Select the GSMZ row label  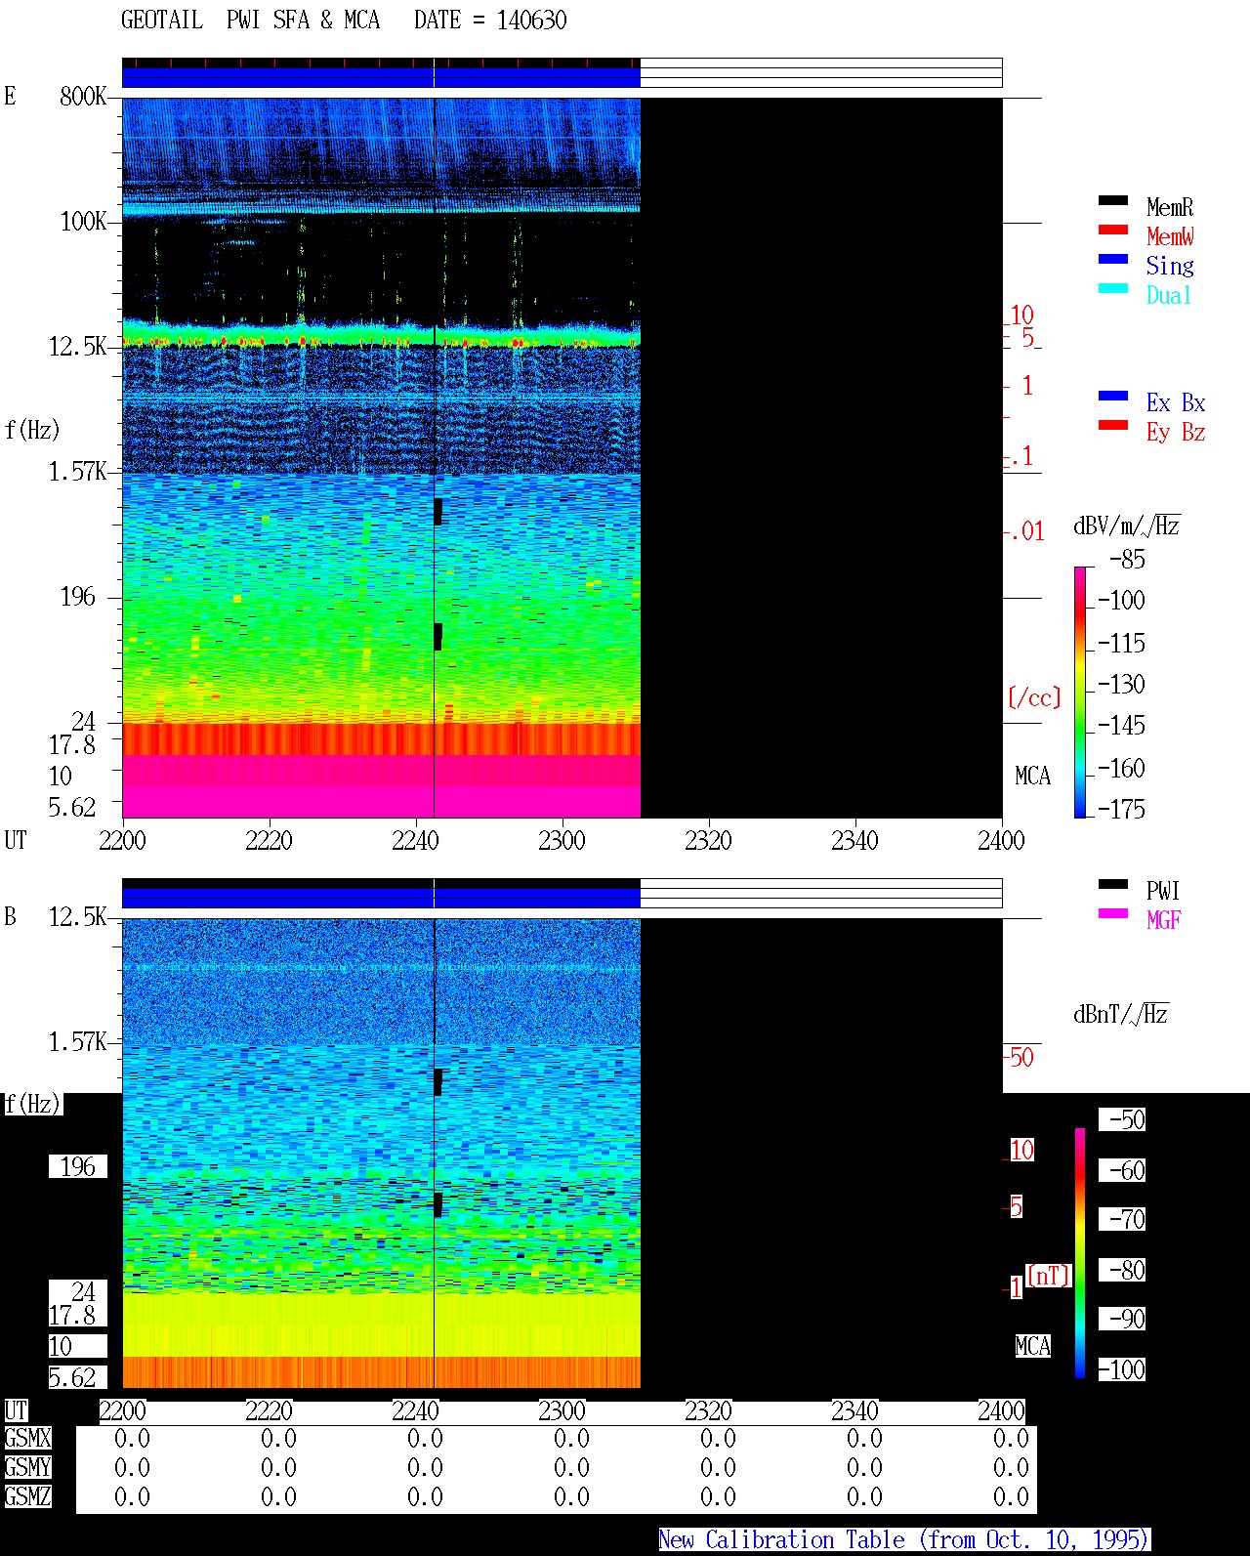tap(27, 1496)
